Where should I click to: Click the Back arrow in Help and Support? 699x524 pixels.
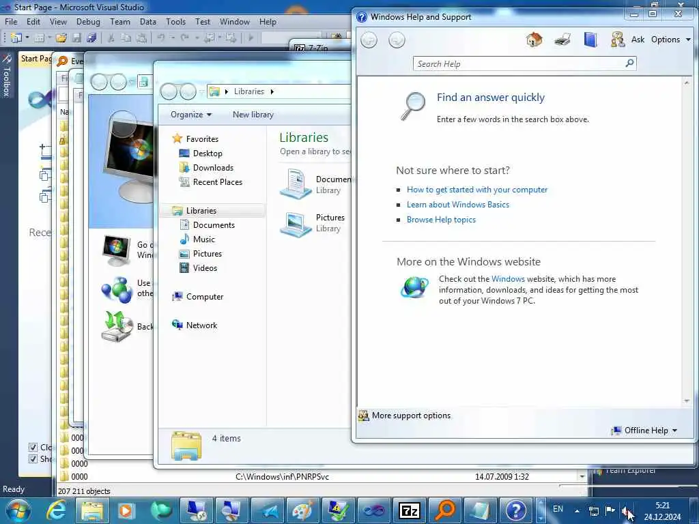369,40
